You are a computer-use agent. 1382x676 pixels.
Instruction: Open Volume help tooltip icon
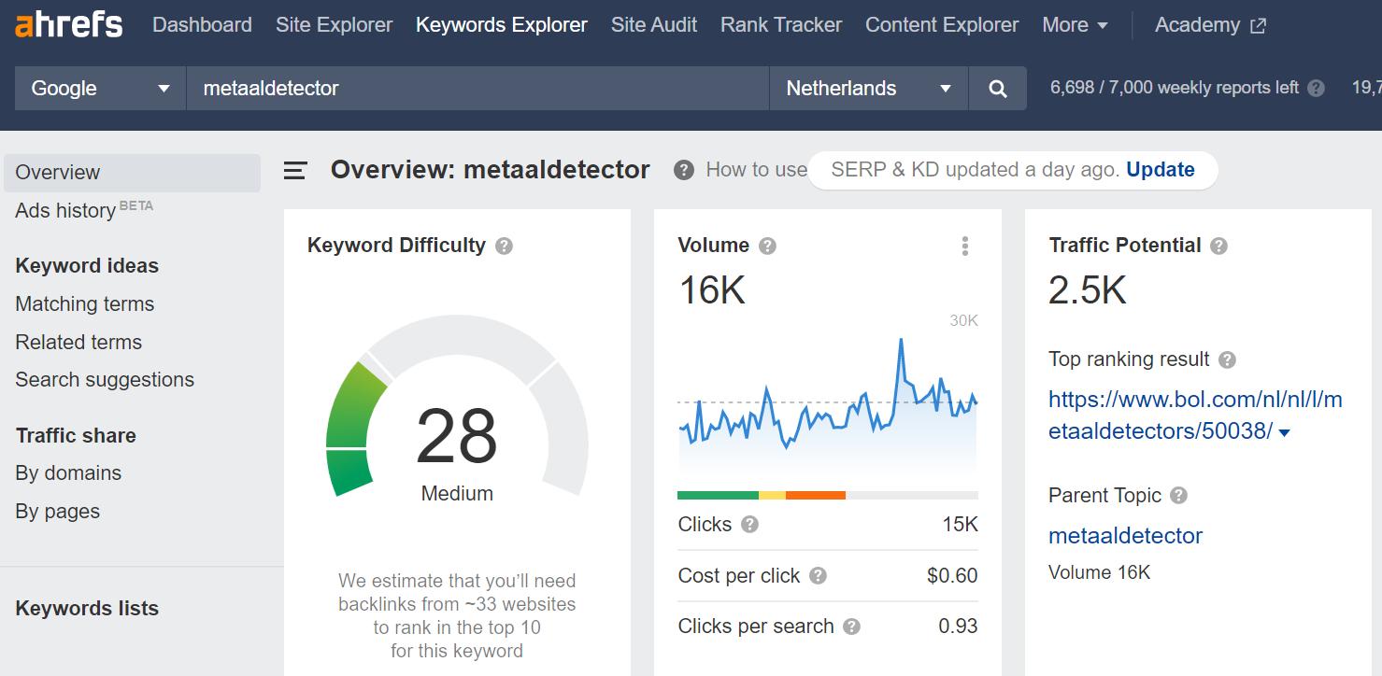point(767,246)
